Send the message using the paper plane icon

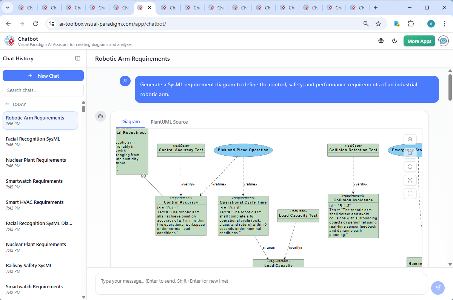coord(438,288)
